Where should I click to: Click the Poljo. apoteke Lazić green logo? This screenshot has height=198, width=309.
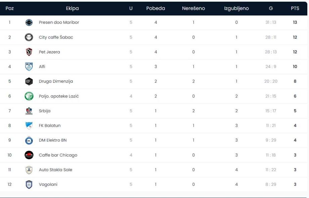click(29, 96)
